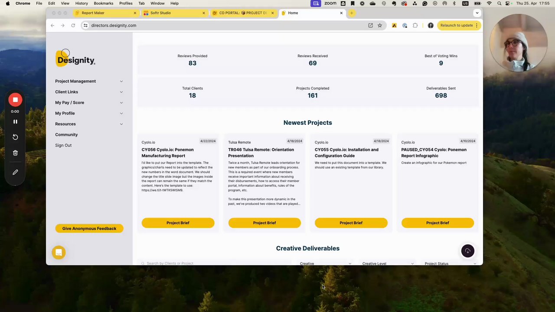The image size is (555, 312).
Task: Open the Project Status filter dropdown
Action: (450, 263)
